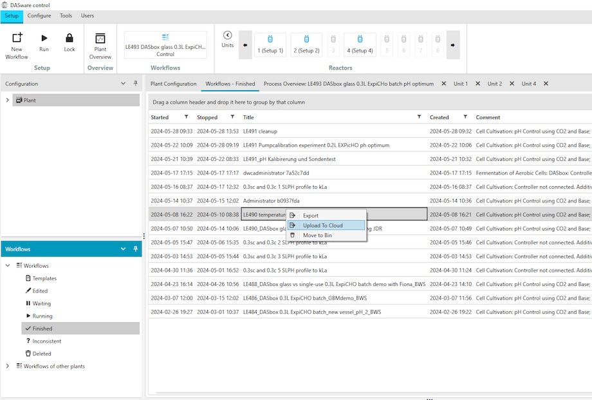Select the Plant configuration item
The width and height of the screenshot is (592, 400).
pyautogui.click(x=76, y=100)
